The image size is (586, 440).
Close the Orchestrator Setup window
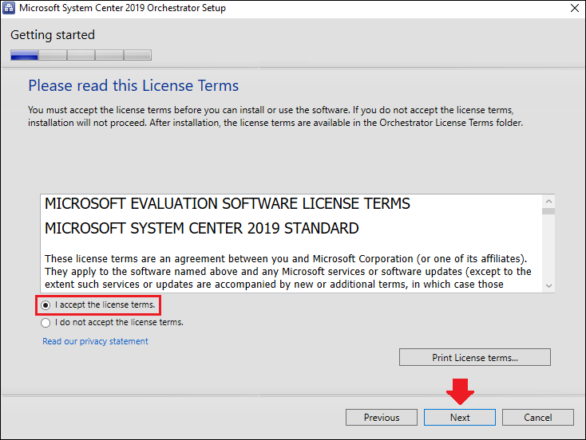(575, 8)
